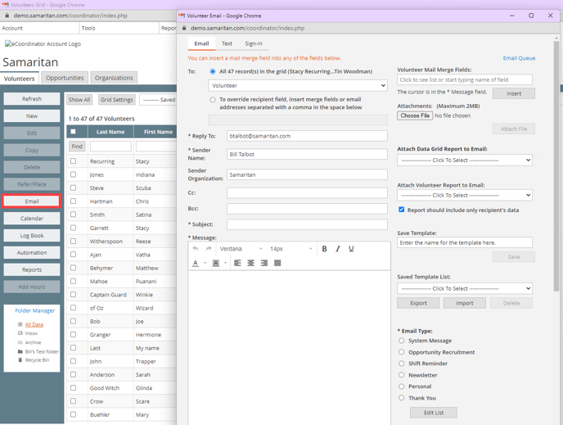
Task: Align message text left
Action: (x=237, y=263)
